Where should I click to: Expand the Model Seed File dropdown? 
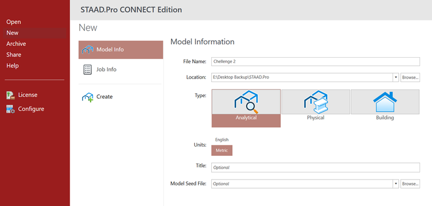[396, 184]
